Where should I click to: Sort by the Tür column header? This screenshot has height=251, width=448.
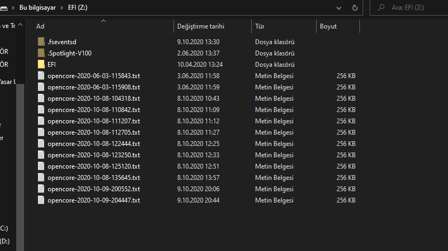point(260,26)
